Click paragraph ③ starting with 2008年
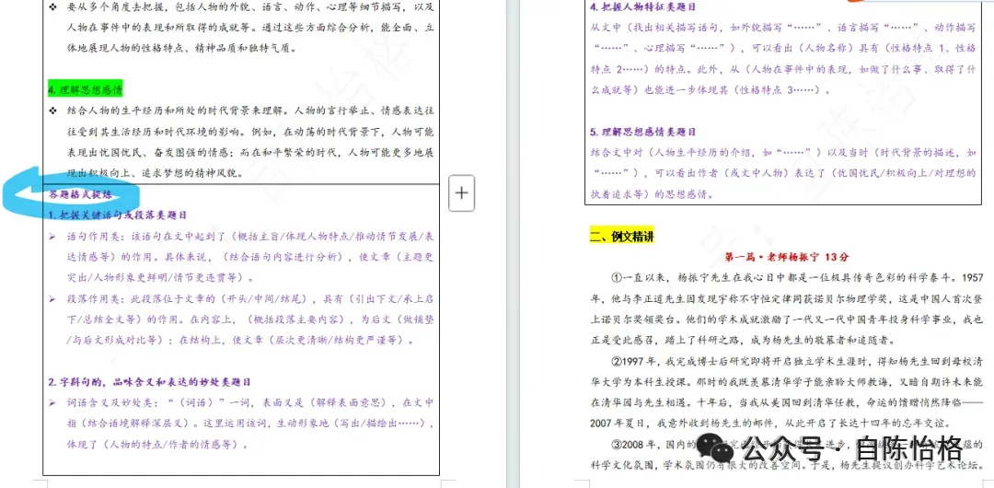The image size is (994, 488). click(x=786, y=454)
